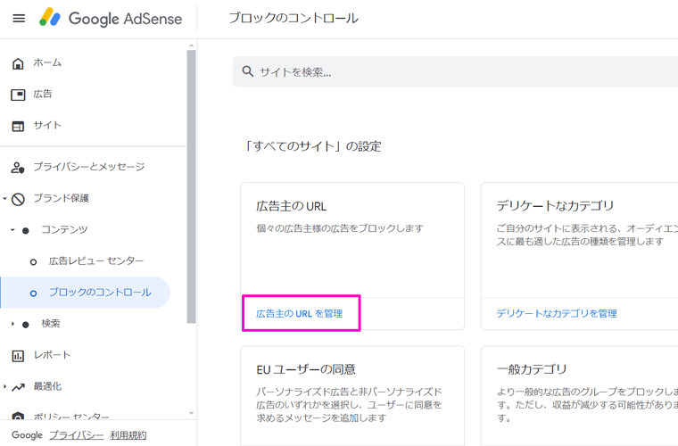Click the サイトを検索 search field

coord(455,71)
